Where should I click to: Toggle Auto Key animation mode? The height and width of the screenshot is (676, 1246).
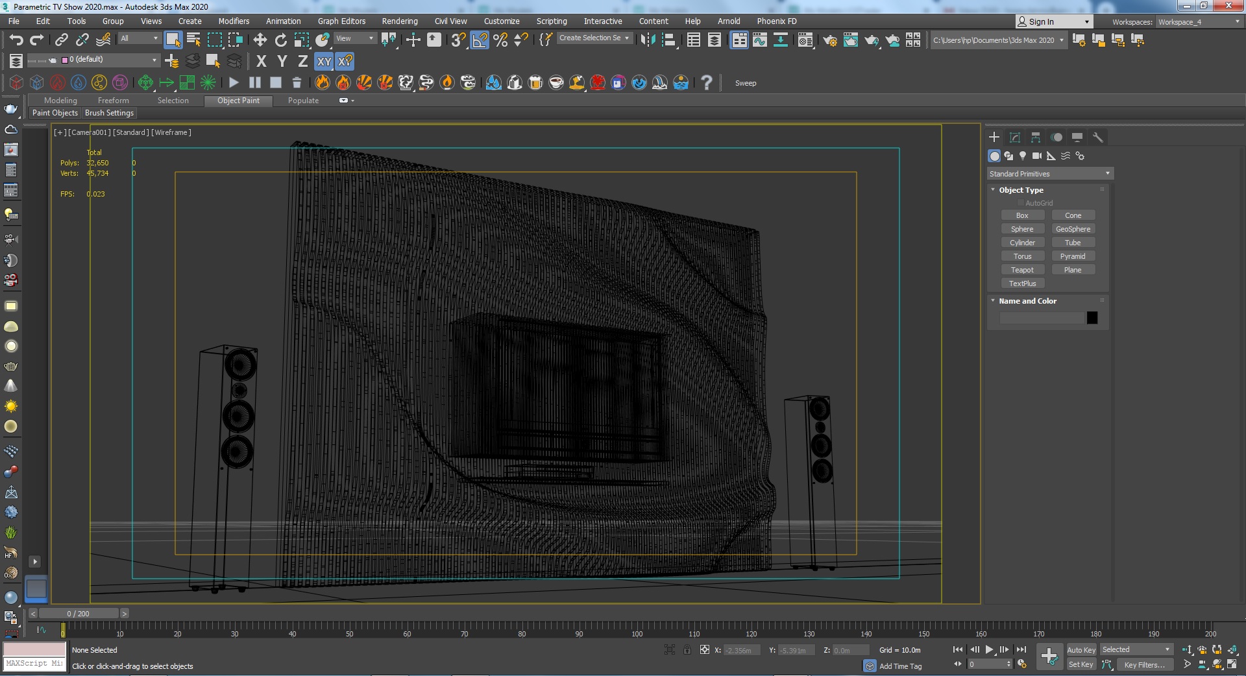(x=1081, y=649)
